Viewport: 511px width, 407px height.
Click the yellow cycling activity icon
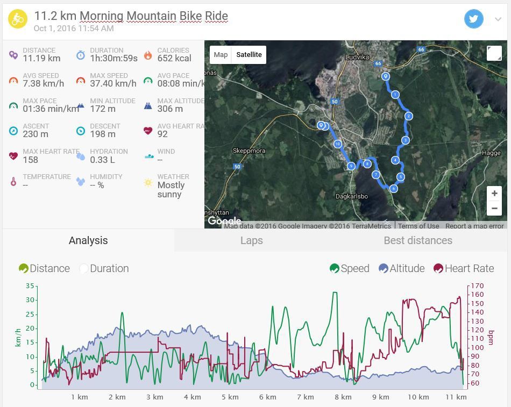[x=18, y=19]
